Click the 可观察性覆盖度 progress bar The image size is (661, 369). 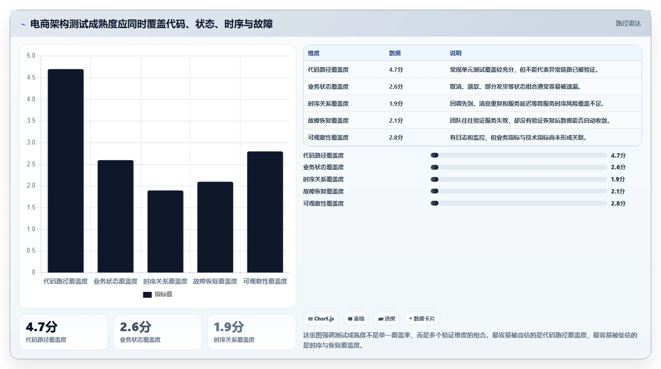point(519,204)
